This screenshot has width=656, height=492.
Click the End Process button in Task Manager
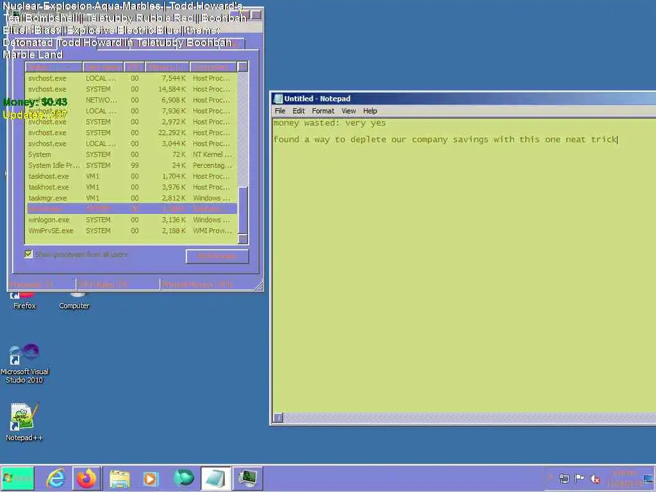point(217,256)
